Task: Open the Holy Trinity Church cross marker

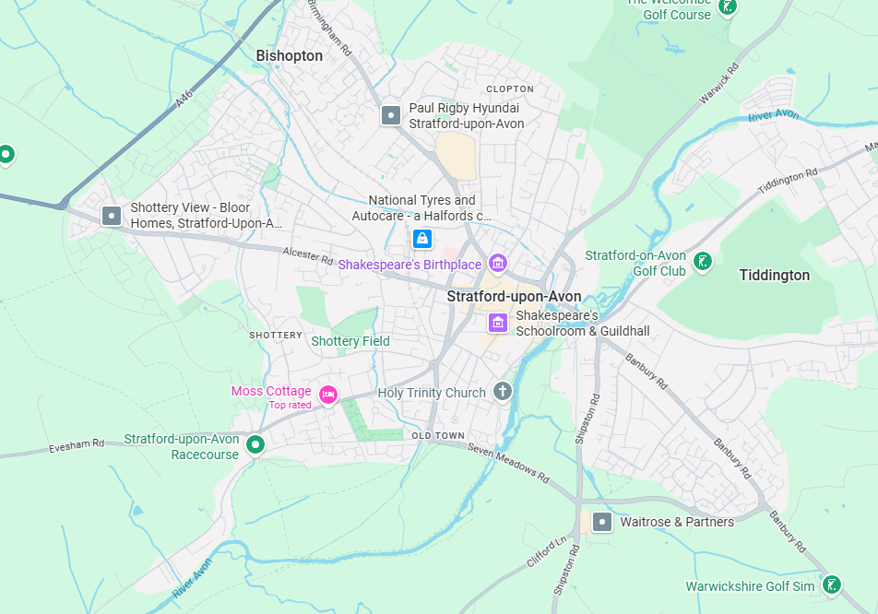Action: coord(503,391)
